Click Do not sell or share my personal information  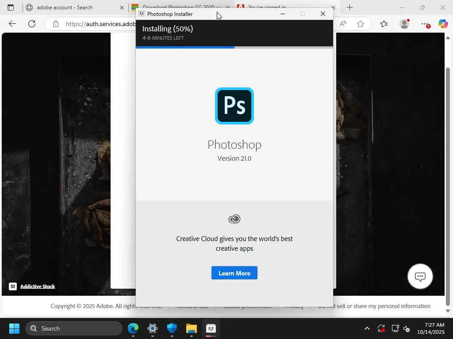click(x=374, y=306)
